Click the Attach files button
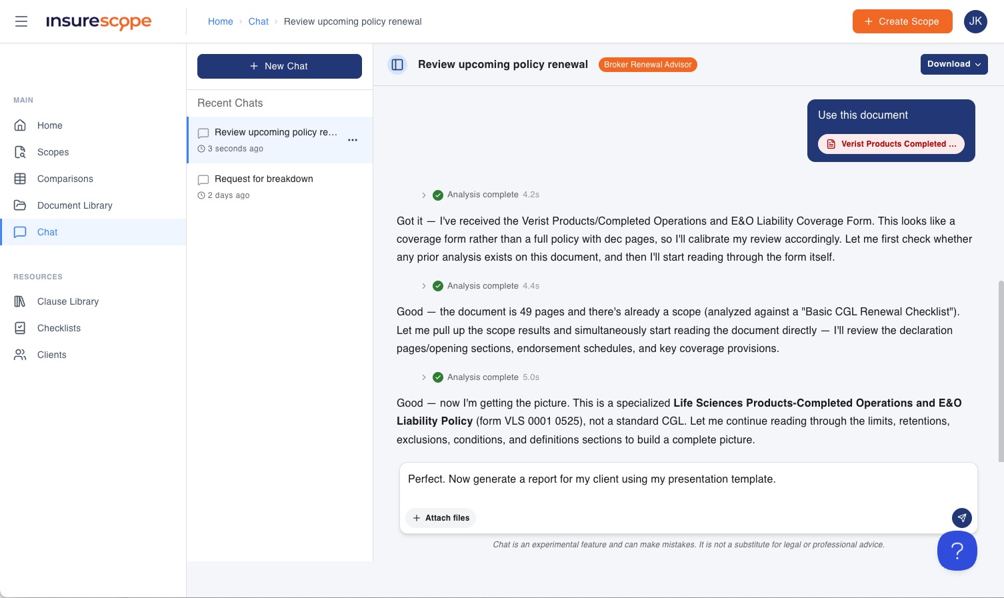 pos(440,518)
